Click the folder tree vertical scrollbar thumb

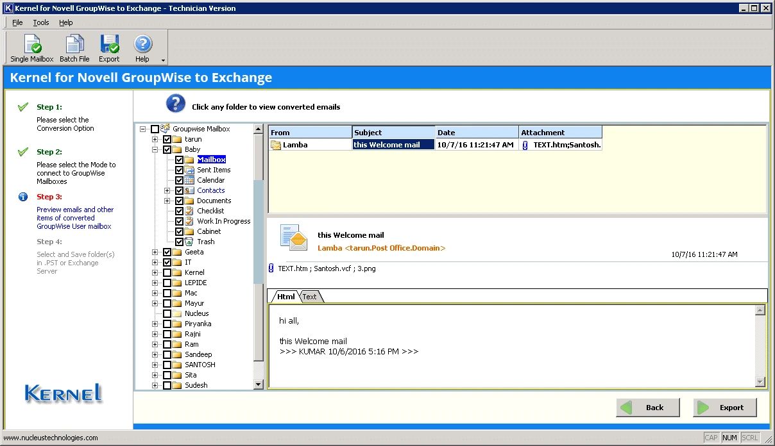(259, 231)
